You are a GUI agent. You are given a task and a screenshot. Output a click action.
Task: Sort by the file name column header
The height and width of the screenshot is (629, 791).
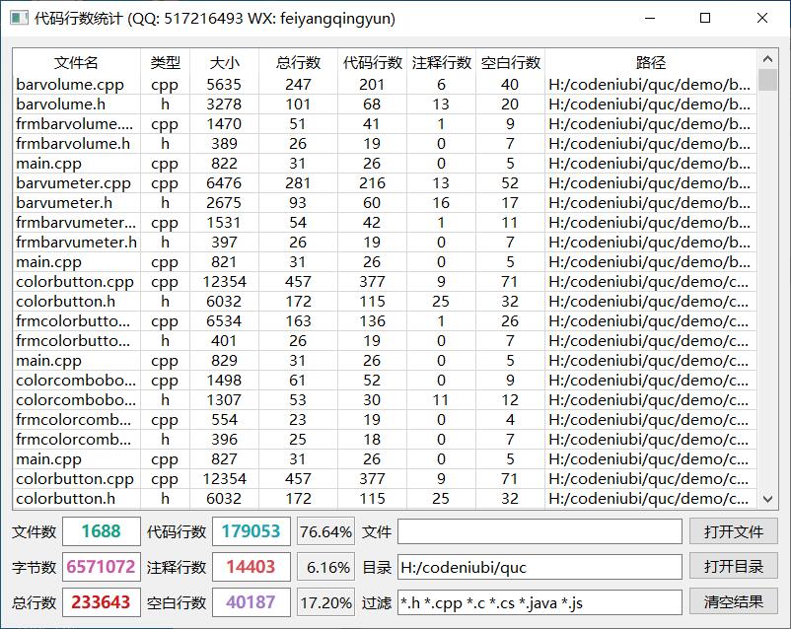(x=76, y=62)
